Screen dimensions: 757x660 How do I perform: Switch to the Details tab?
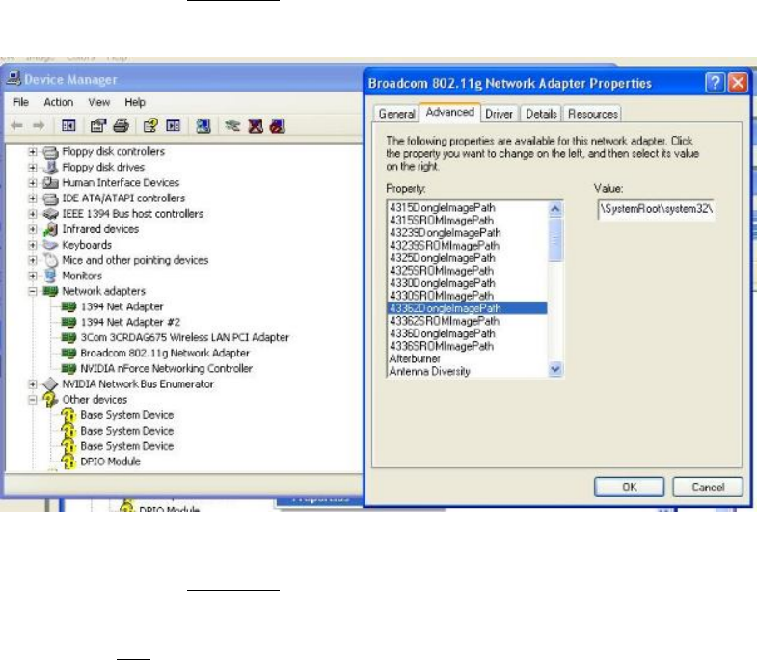tap(541, 114)
